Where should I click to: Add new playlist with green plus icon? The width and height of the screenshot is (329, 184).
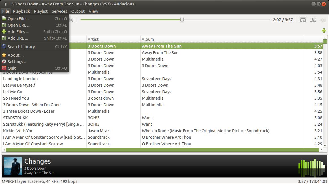(324, 31)
